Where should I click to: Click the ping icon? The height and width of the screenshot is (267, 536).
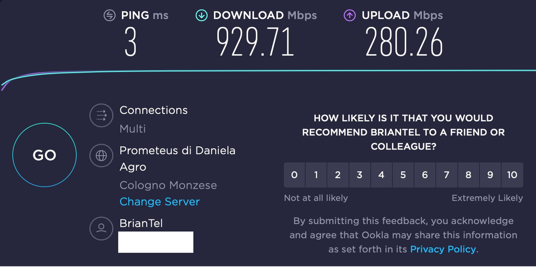(x=109, y=16)
